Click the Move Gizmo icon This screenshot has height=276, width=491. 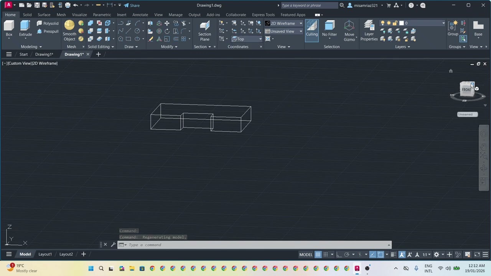(349, 31)
